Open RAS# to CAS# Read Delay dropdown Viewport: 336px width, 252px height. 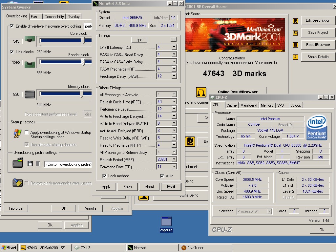(x=174, y=54)
